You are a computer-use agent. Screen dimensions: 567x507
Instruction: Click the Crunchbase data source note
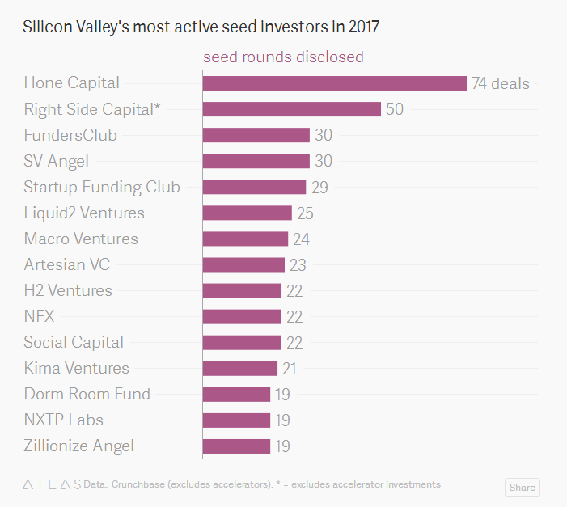(263, 484)
